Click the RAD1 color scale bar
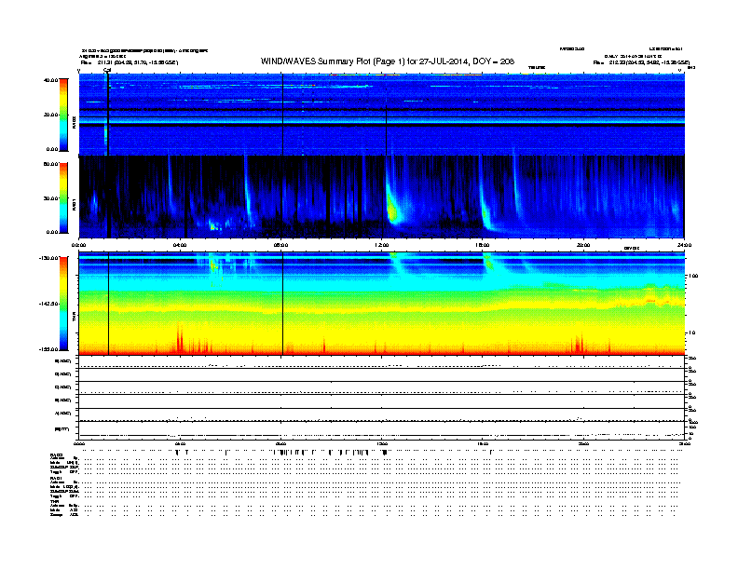This screenshot has height=570, width=738. tap(63, 197)
